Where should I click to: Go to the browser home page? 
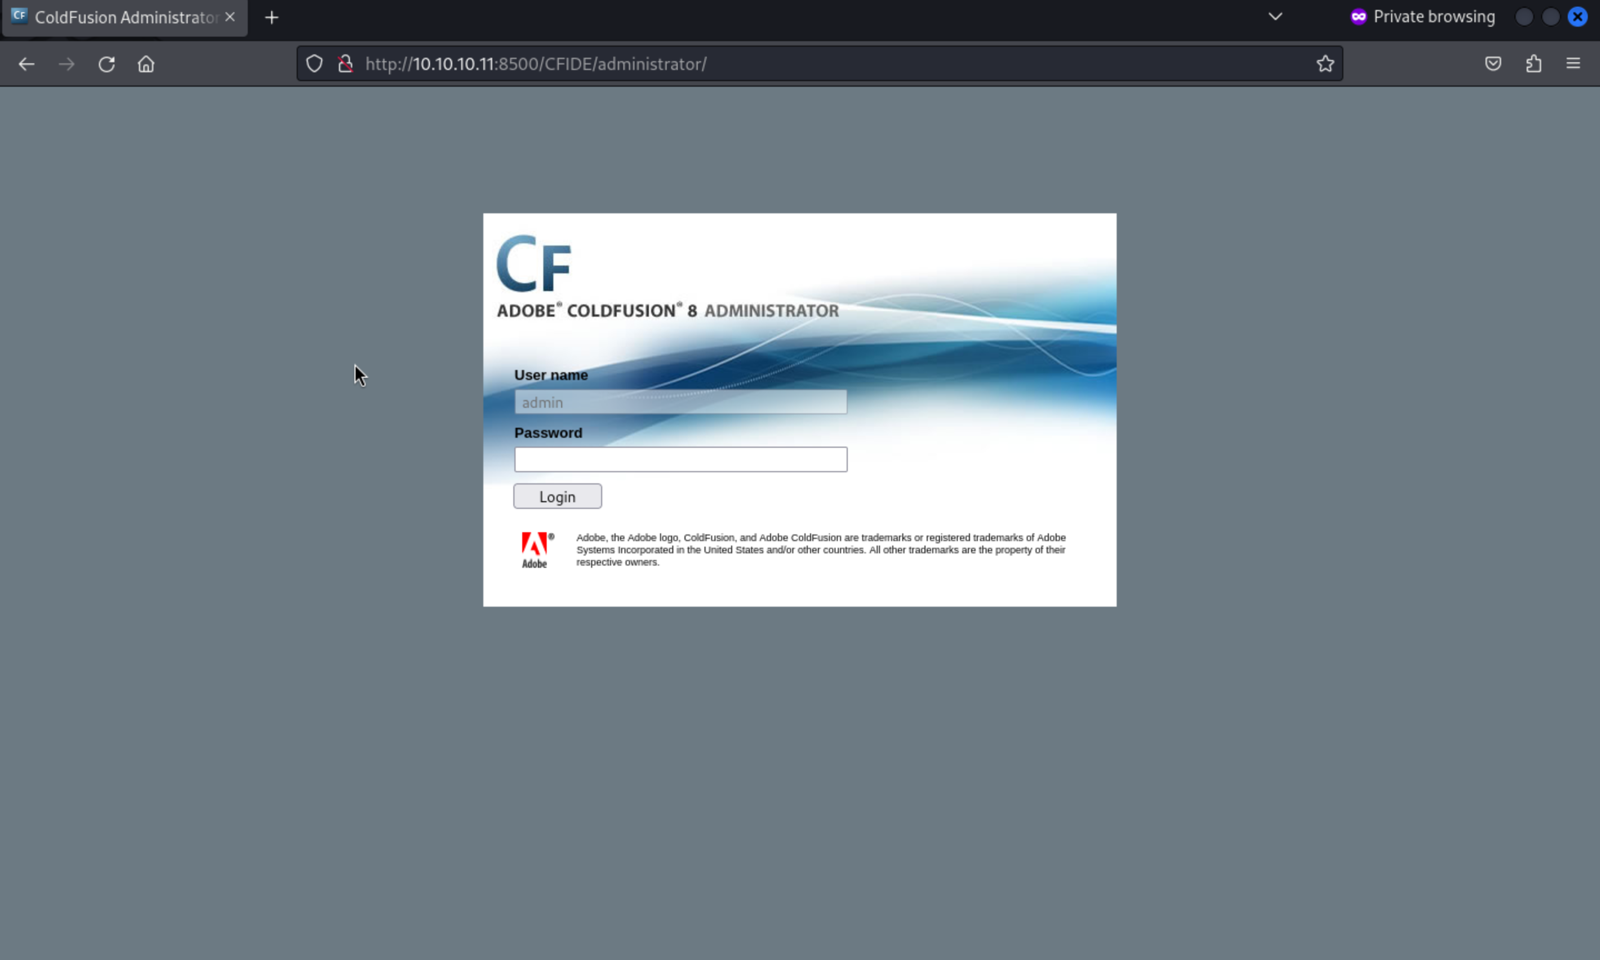pos(146,64)
